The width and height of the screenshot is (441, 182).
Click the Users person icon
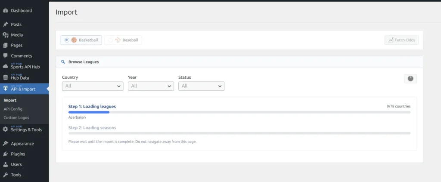(x=5, y=164)
